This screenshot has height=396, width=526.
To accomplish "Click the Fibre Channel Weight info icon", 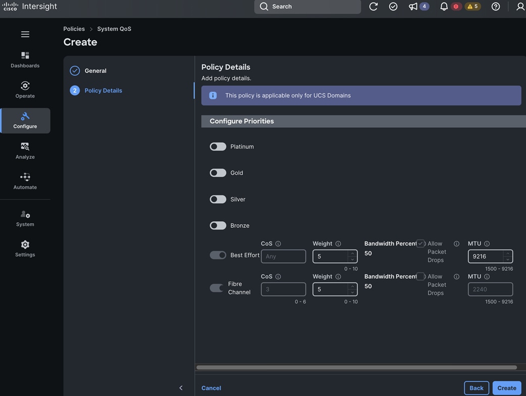I will pyautogui.click(x=338, y=276).
